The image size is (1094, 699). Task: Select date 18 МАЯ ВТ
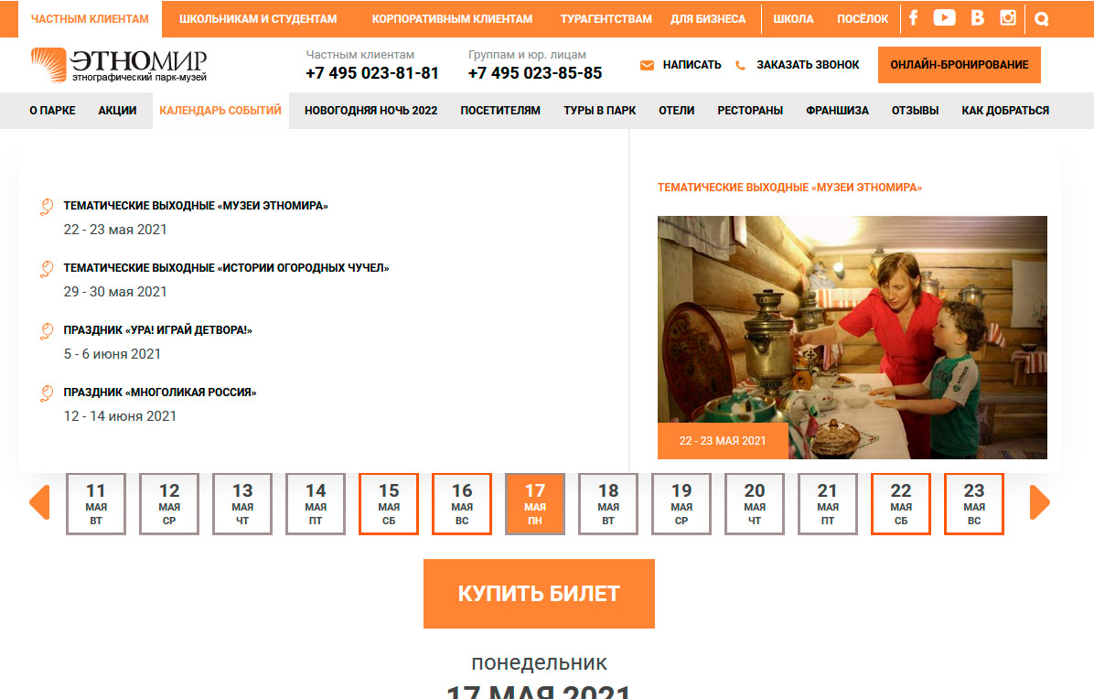(608, 504)
